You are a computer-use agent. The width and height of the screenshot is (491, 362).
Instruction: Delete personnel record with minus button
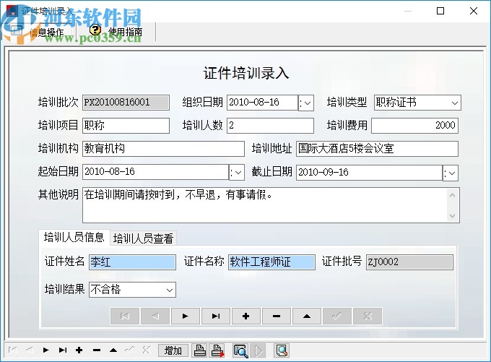click(x=277, y=316)
